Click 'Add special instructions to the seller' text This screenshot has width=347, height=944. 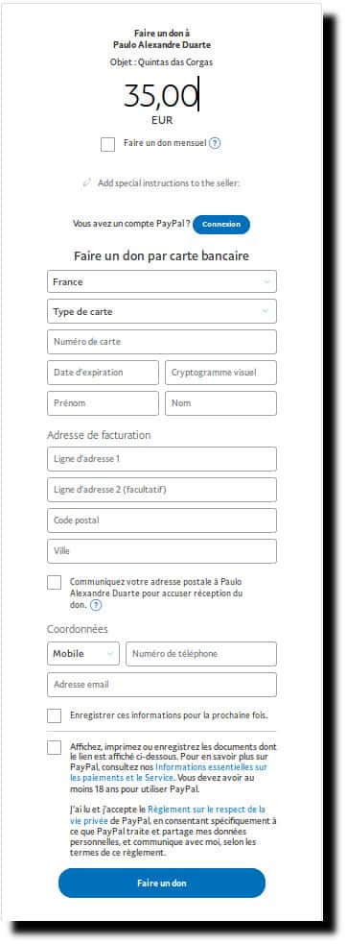tap(169, 183)
